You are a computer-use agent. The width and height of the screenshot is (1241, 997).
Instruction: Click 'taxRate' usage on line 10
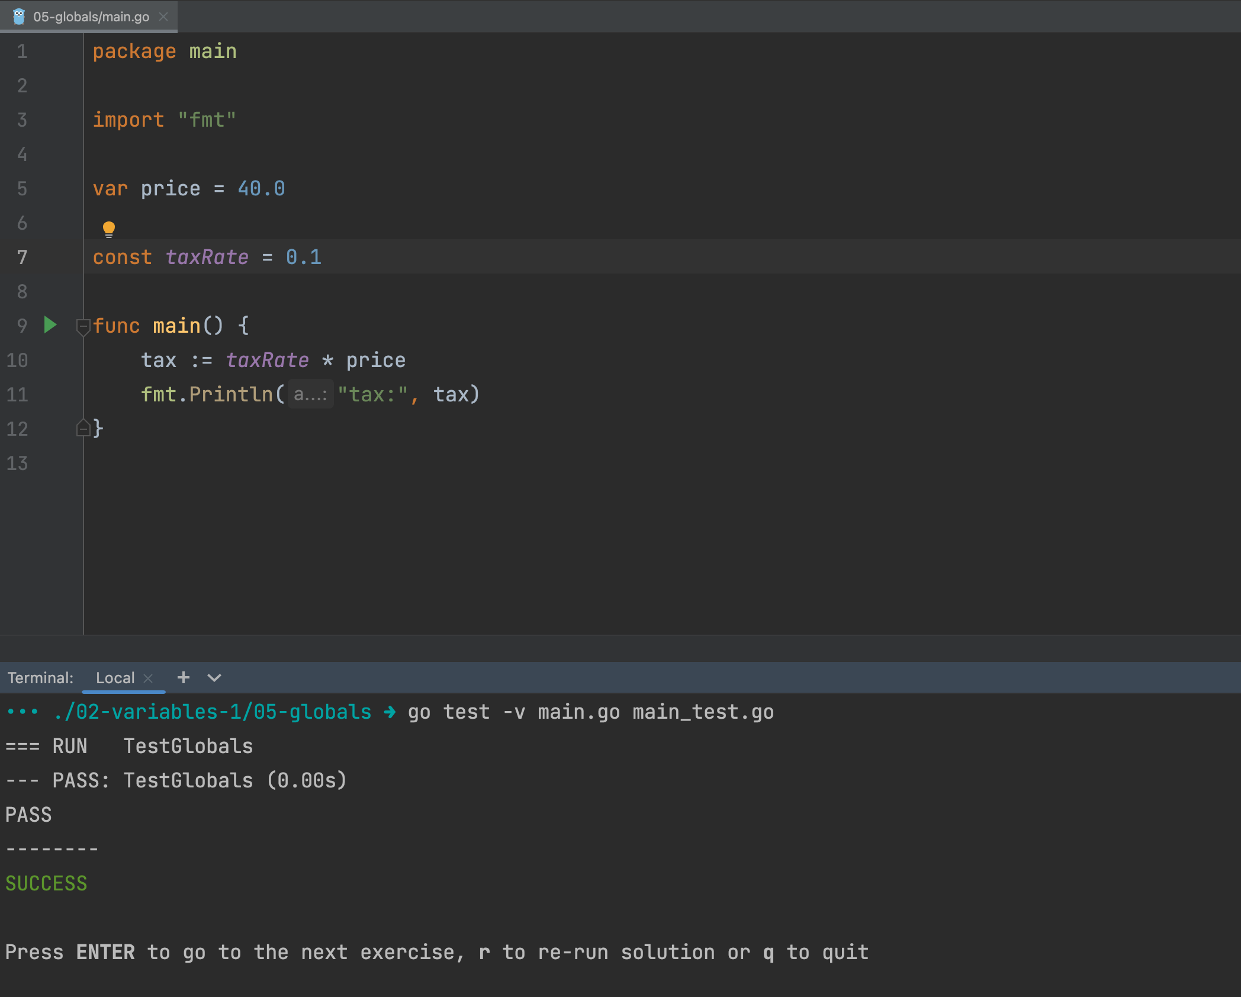[x=267, y=360]
